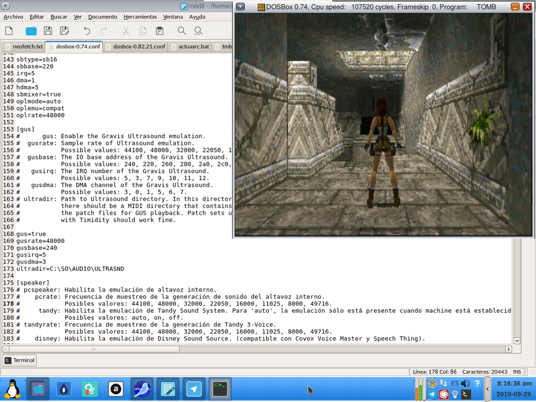The width and height of the screenshot is (536, 402).
Task: Click the 'gus=true' line in editor
Action: point(31,234)
